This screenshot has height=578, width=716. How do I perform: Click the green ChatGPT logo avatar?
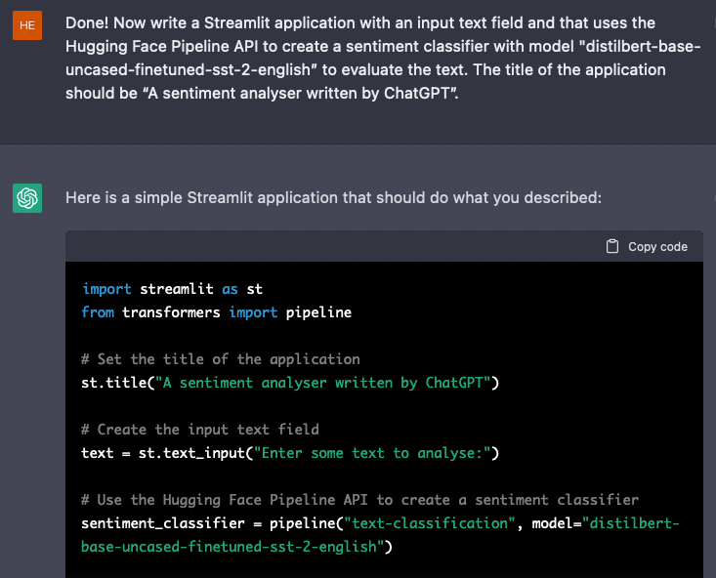click(27, 199)
